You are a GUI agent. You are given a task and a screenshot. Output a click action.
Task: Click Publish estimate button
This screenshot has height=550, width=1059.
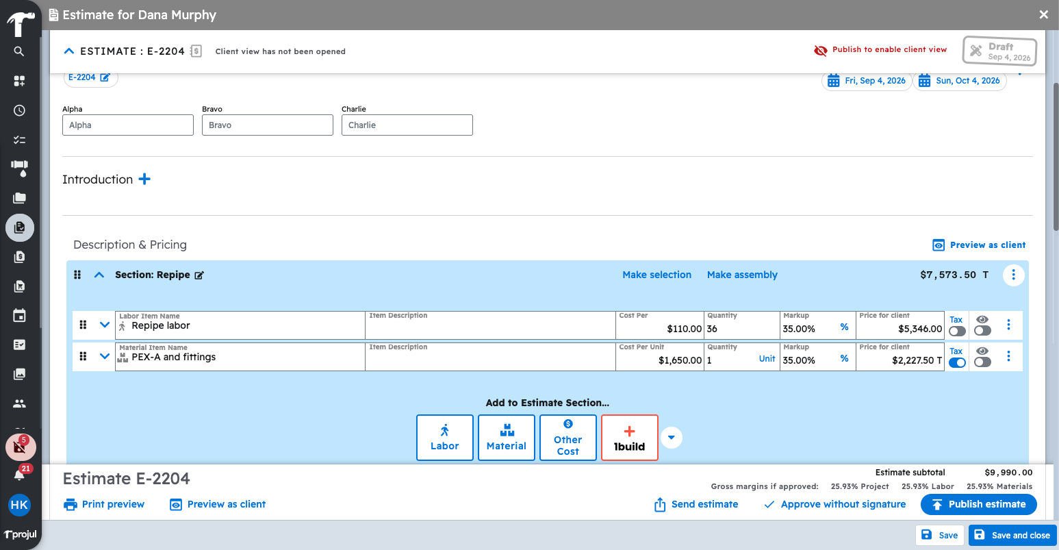(979, 504)
